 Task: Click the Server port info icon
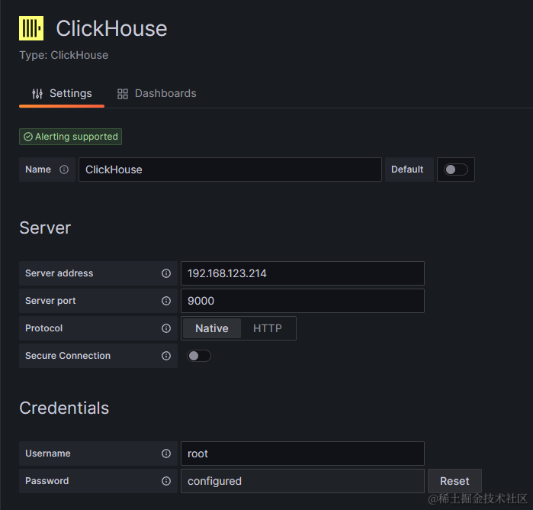166,301
